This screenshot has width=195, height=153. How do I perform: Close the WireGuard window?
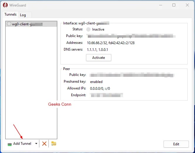(187, 5)
